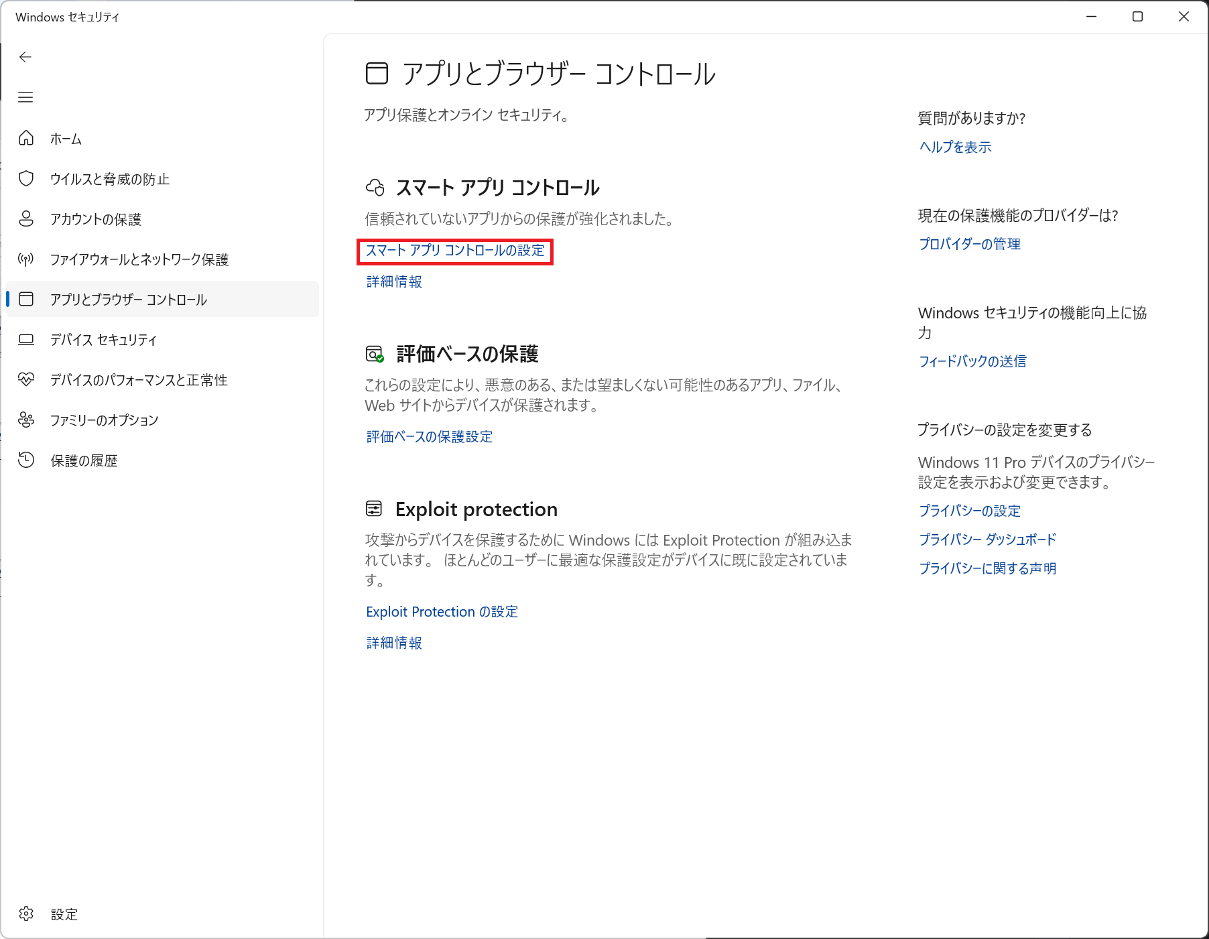Open スマート アプリ コントロールの設定
This screenshot has width=1209, height=939.
(x=456, y=251)
